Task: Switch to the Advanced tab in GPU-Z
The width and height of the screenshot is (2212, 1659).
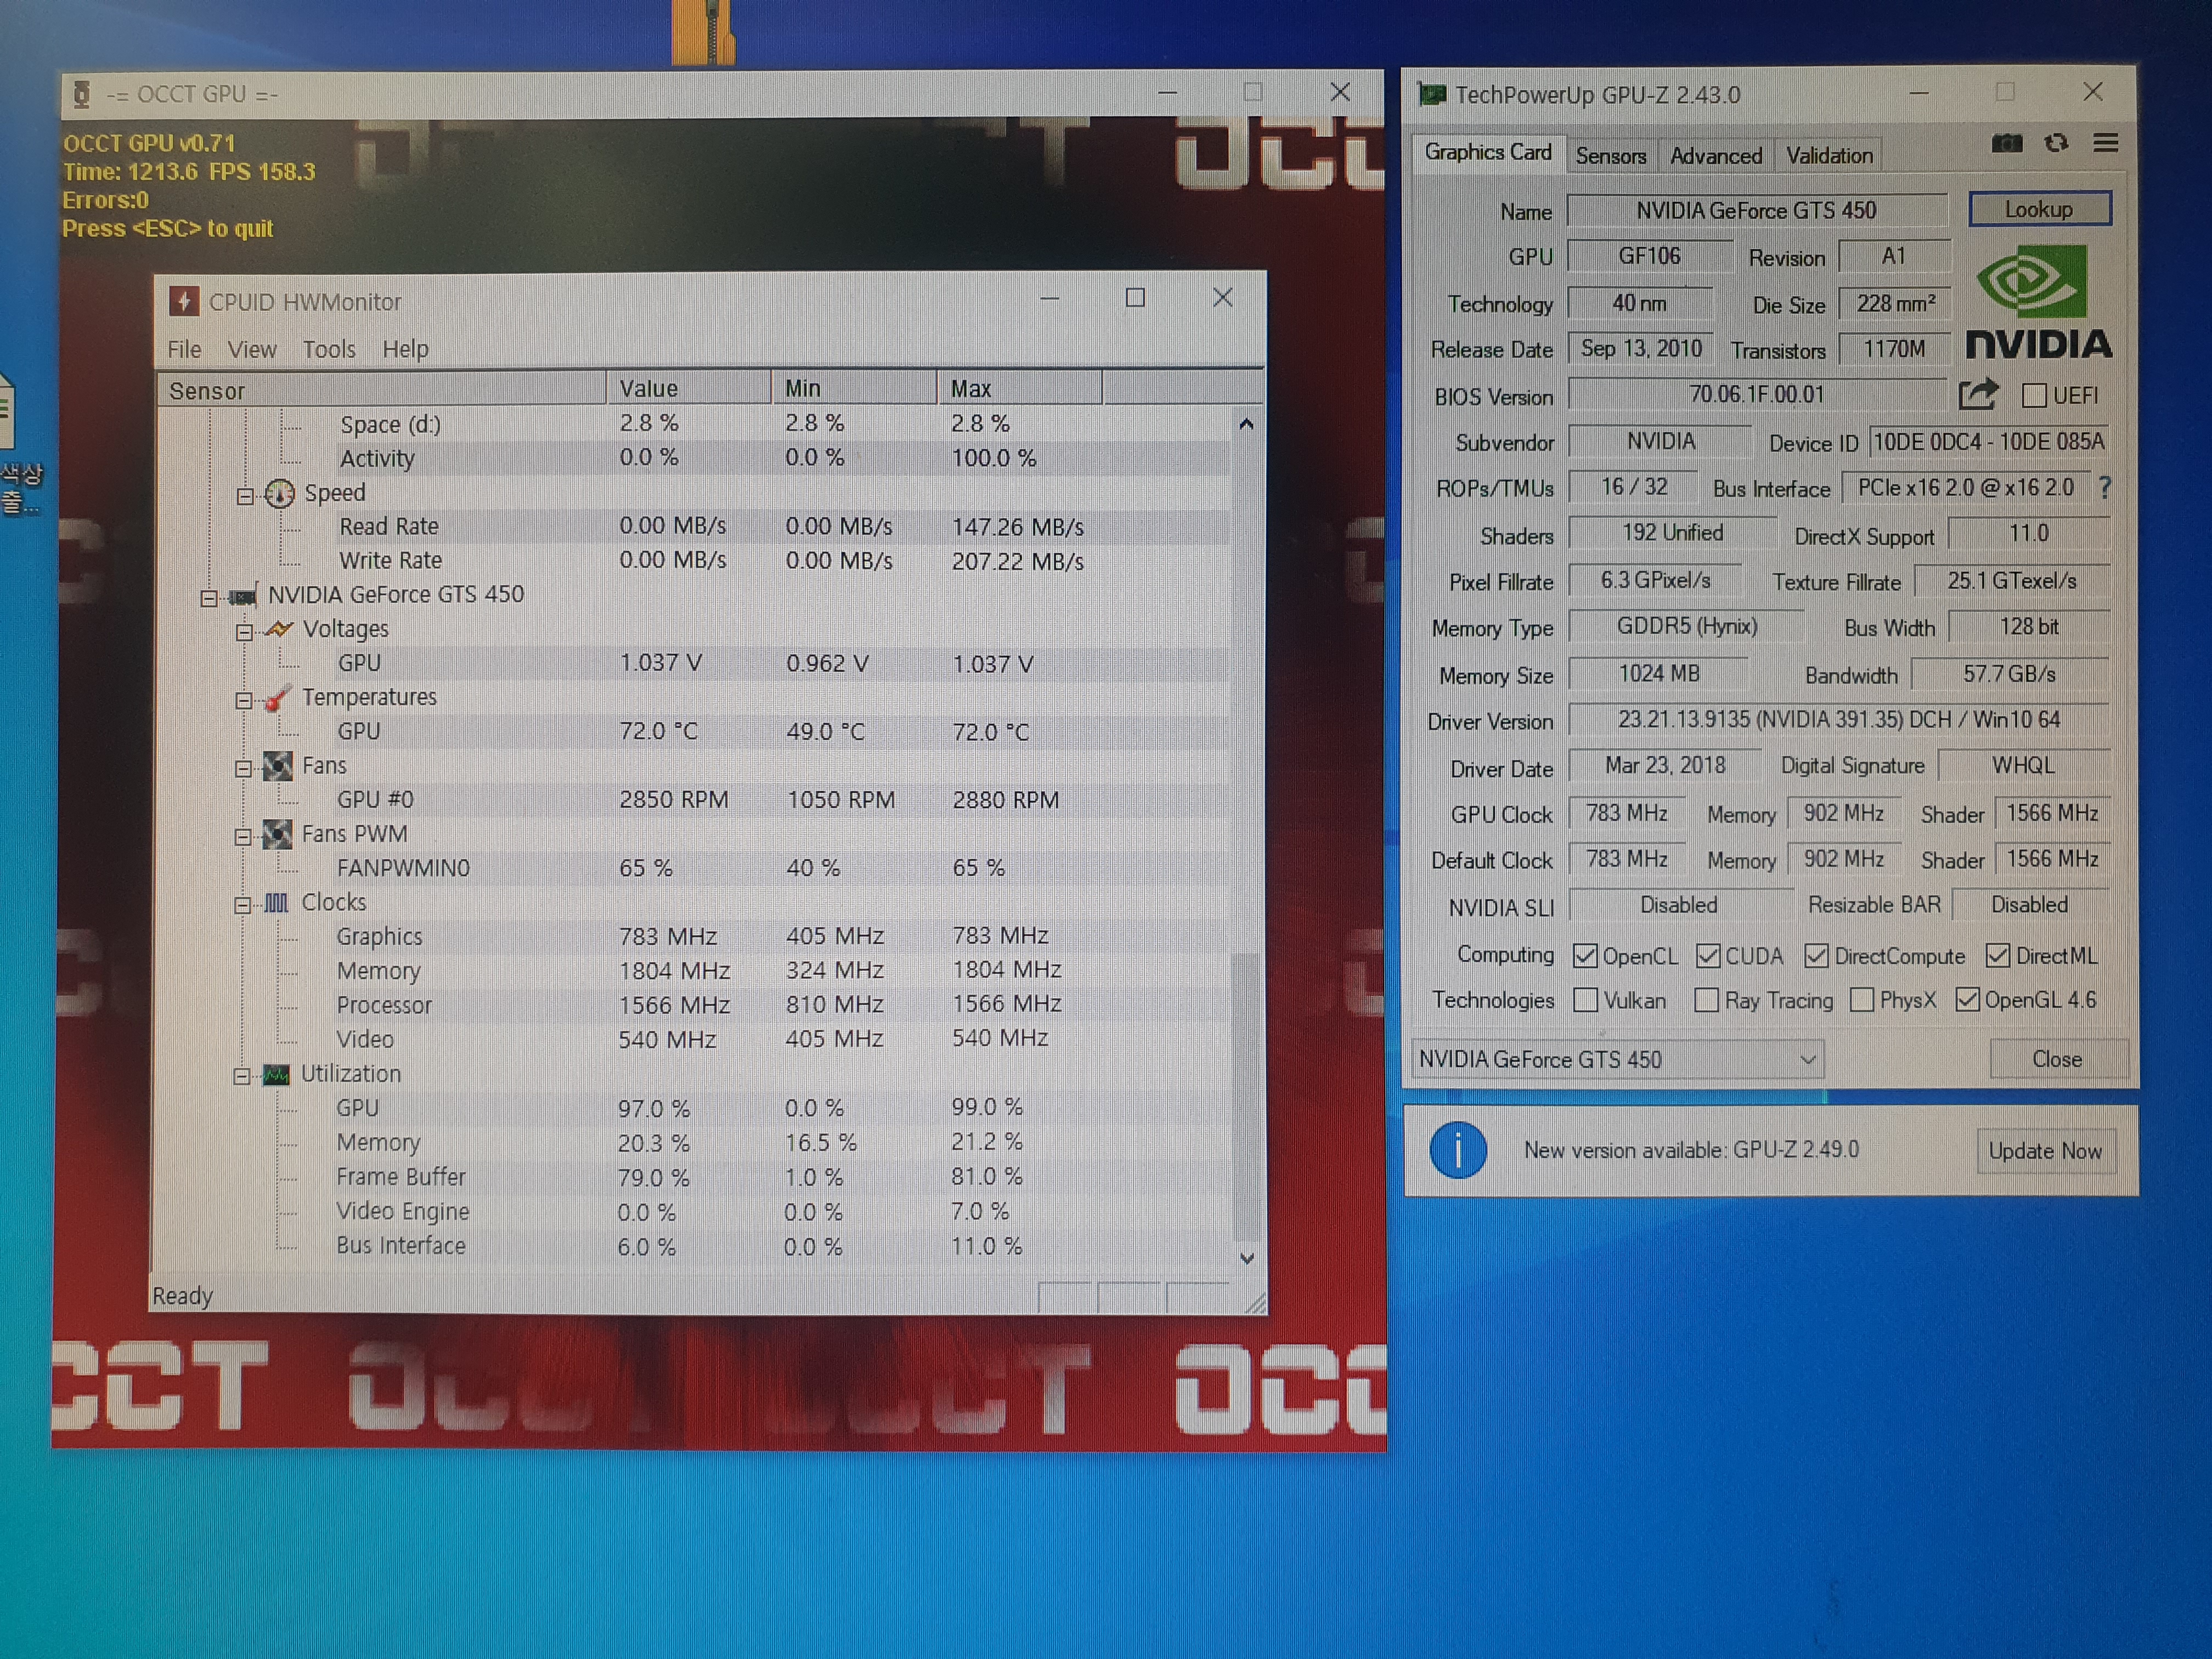Action: pos(1716,156)
